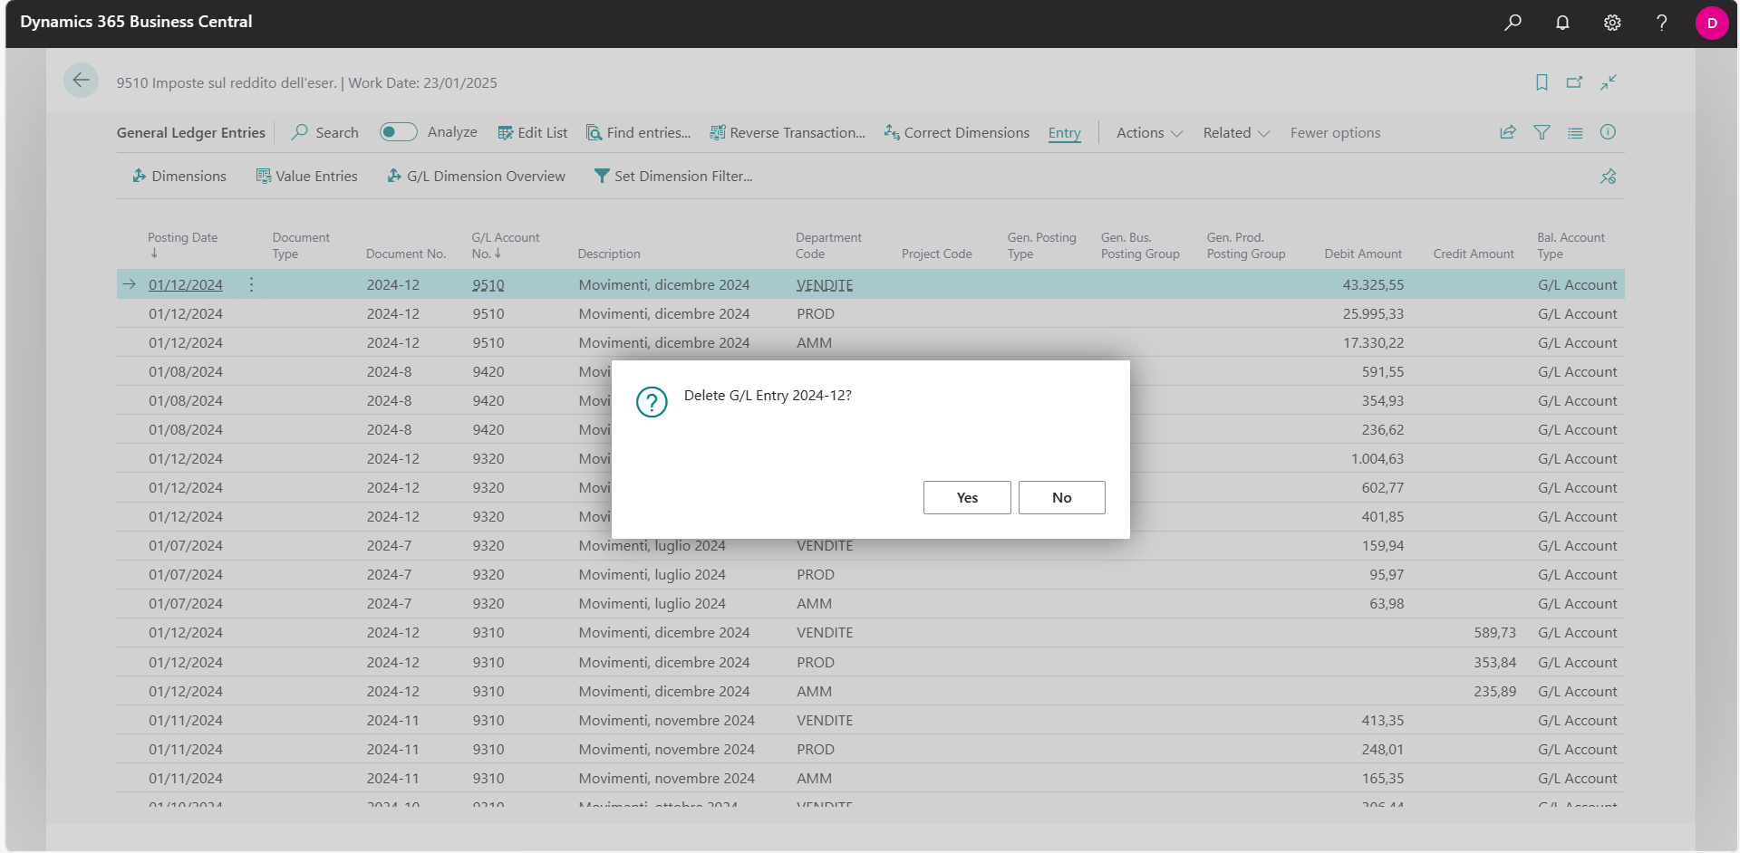Screen dimensions: 1740x853
Task: Click VENDITE link in selected row
Action: point(825,284)
